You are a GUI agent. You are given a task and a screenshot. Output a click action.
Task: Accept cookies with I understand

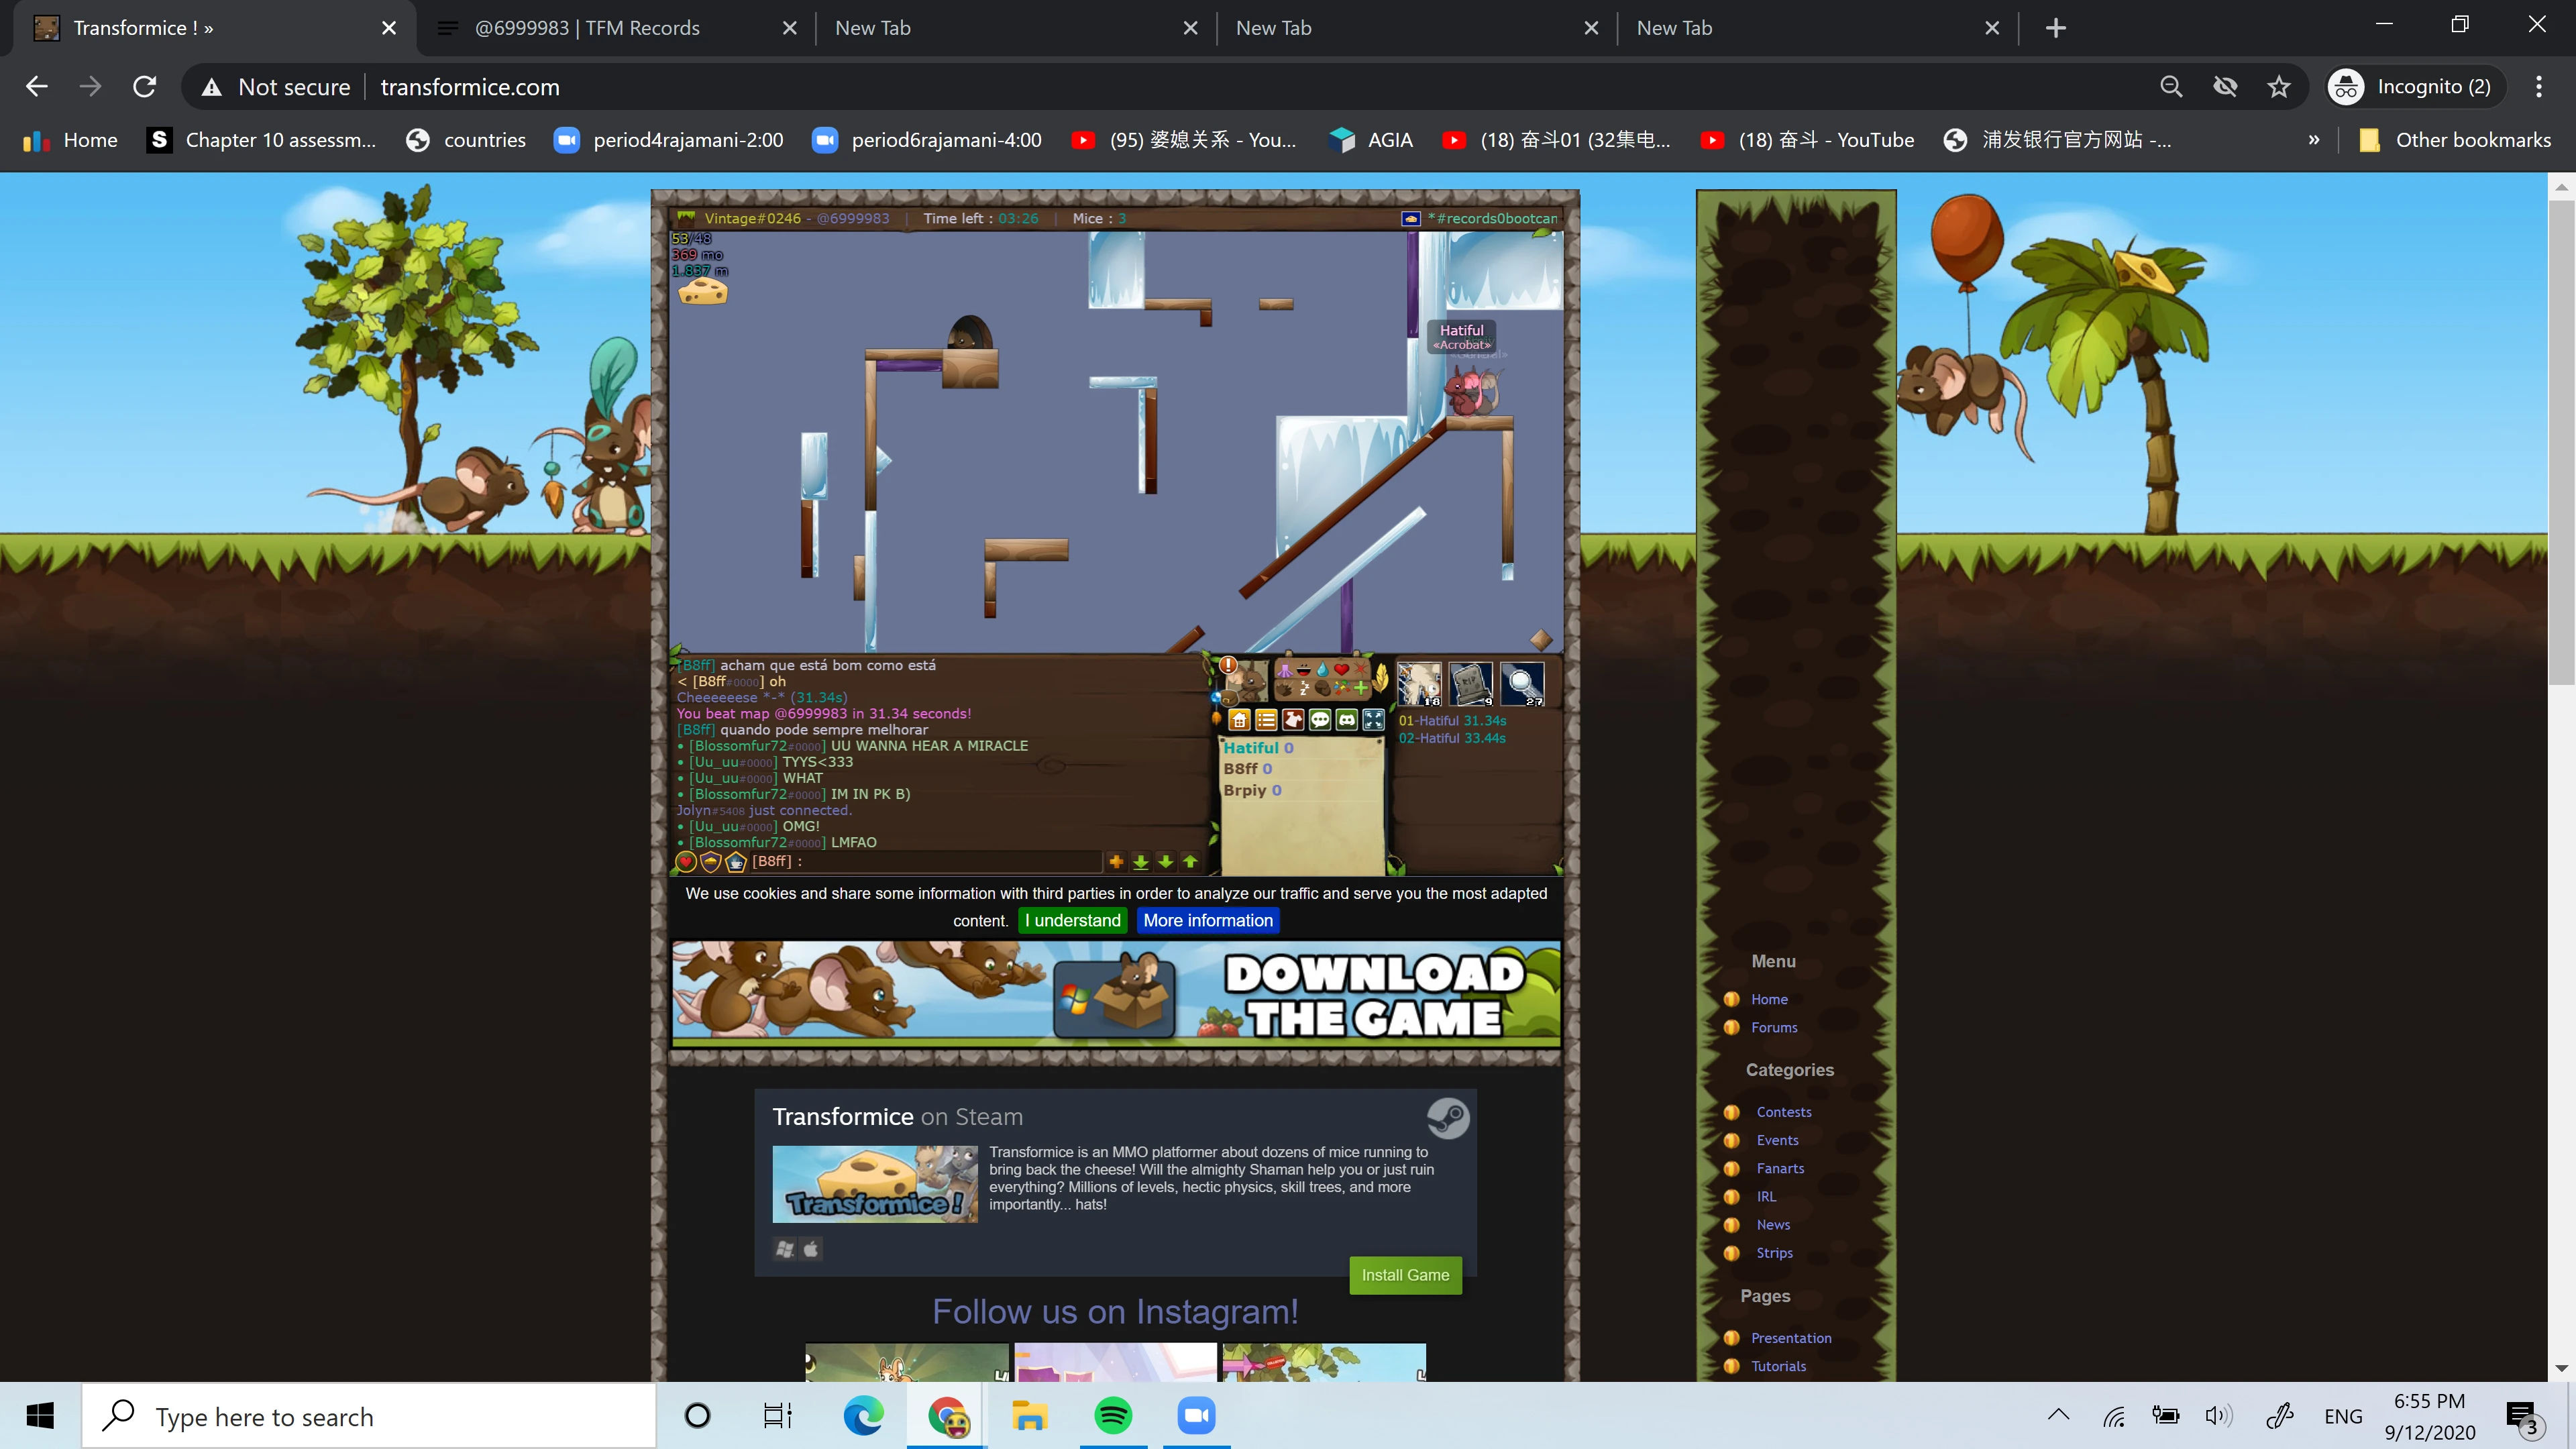coord(1073,921)
